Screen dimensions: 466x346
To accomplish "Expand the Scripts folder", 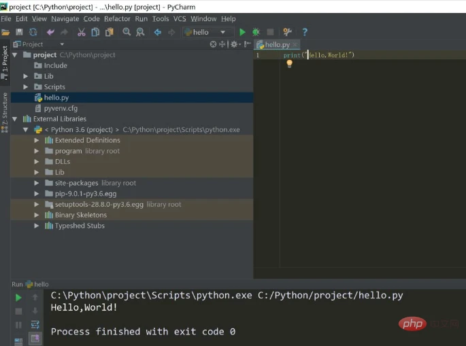I will 26,87.
